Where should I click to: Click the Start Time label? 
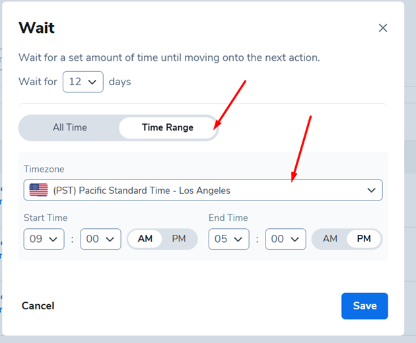(46, 218)
